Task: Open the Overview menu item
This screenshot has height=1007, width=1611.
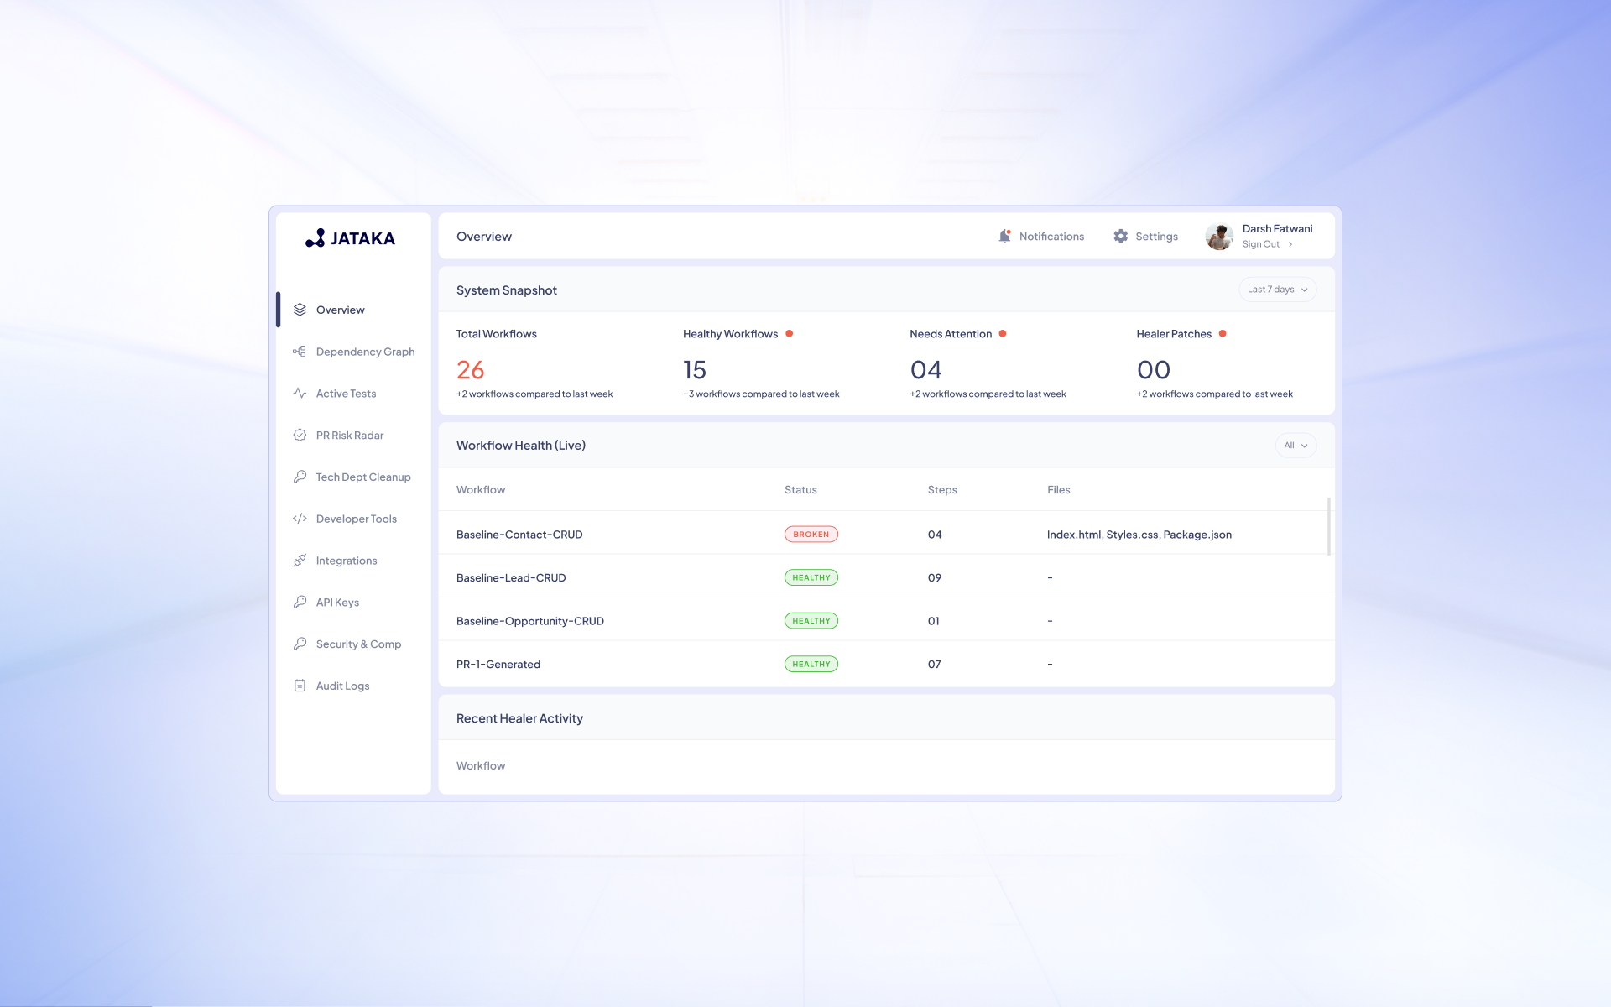Action: click(341, 310)
